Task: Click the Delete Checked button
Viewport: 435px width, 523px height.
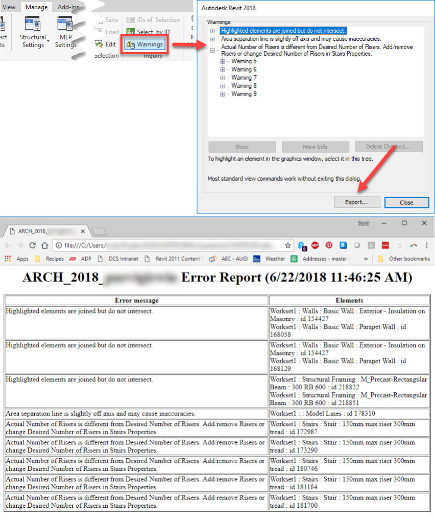Action: click(389, 147)
